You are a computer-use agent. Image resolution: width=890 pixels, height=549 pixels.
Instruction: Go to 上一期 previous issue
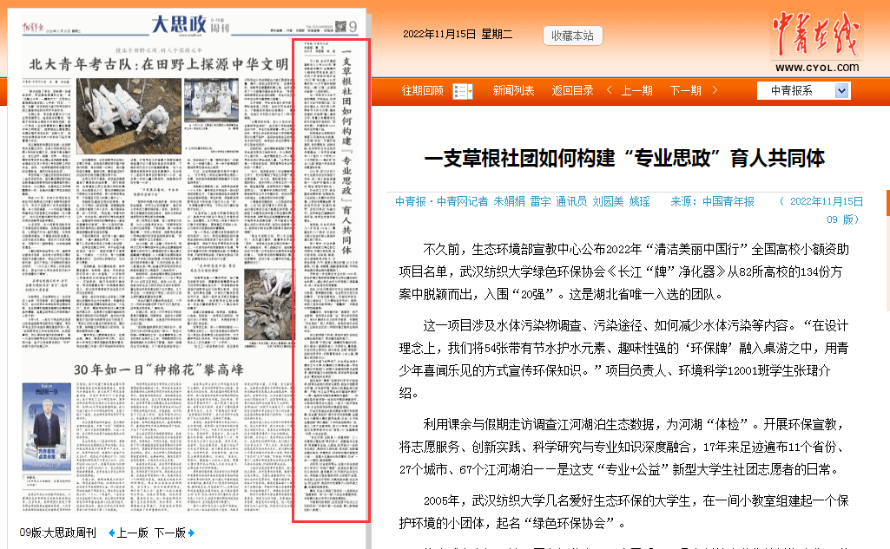click(636, 91)
